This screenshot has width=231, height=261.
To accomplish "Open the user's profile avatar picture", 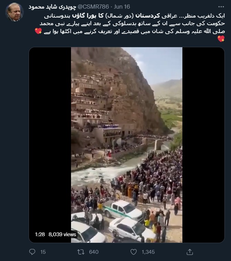I will coord(14,12).
